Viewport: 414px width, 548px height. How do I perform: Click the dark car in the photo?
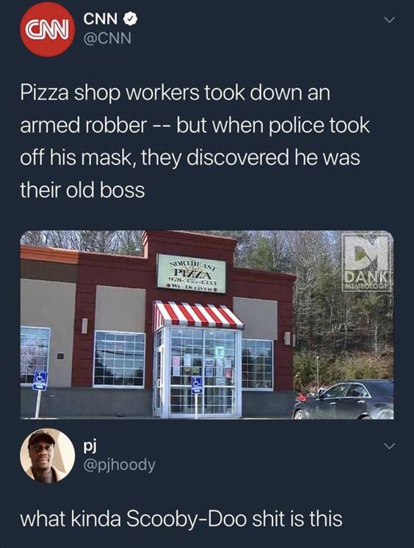click(344, 400)
